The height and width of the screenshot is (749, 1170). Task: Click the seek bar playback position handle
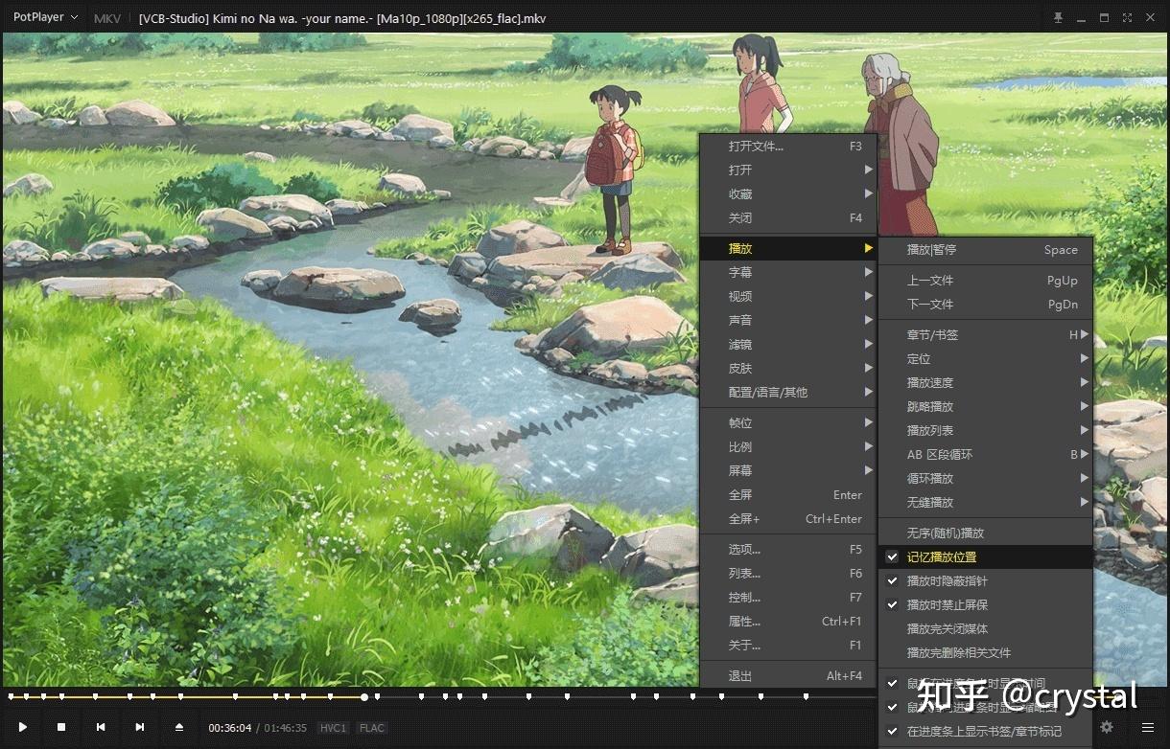click(x=364, y=697)
